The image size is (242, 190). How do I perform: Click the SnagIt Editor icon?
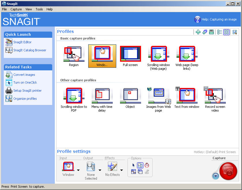point(9,42)
